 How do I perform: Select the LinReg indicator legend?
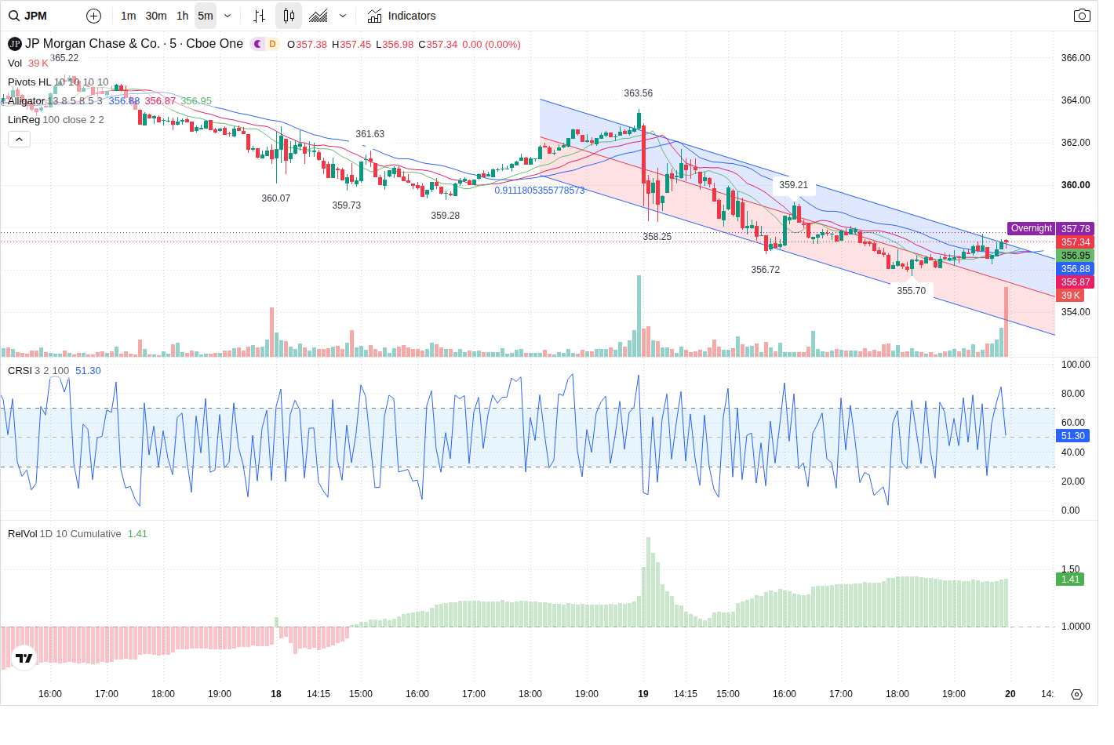click(24, 120)
